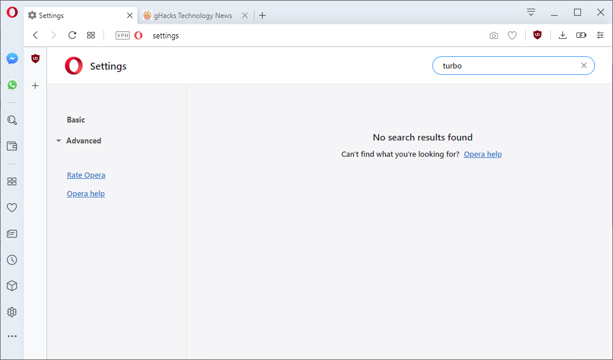Open uBlock Origin in the sidebar panel
Viewport: 613px width, 360px height.
[x=35, y=59]
